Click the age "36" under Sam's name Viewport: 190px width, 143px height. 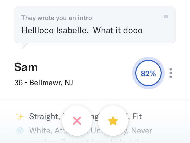tap(18, 83)
